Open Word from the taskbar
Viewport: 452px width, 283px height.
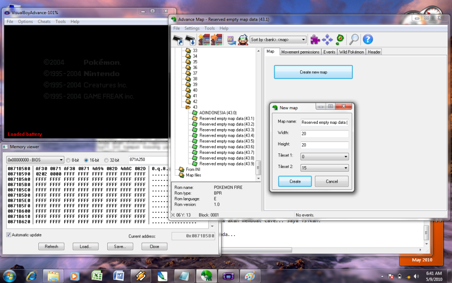coord(118,276)
